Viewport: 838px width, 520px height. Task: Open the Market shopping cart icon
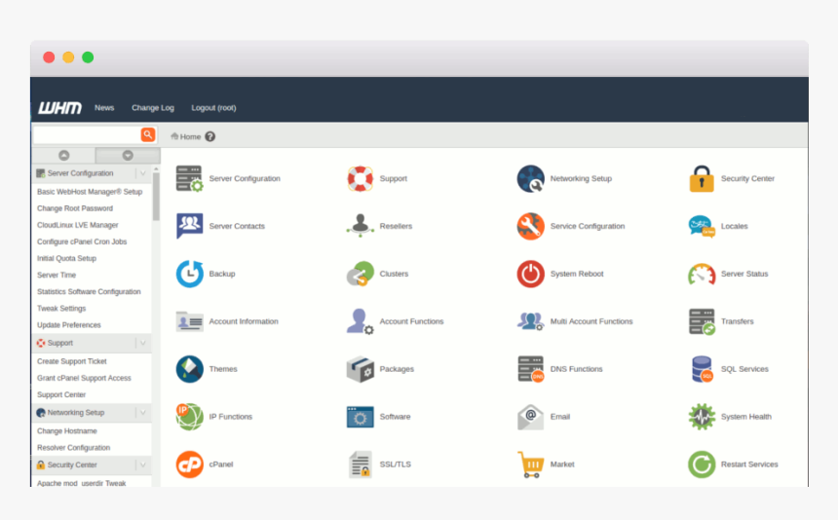point(530,464)
